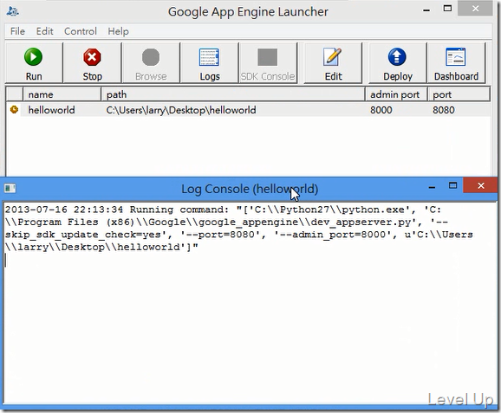Click inside the Log Console text area
This screenshot has width=501, height=413.
tap(250, 303)
